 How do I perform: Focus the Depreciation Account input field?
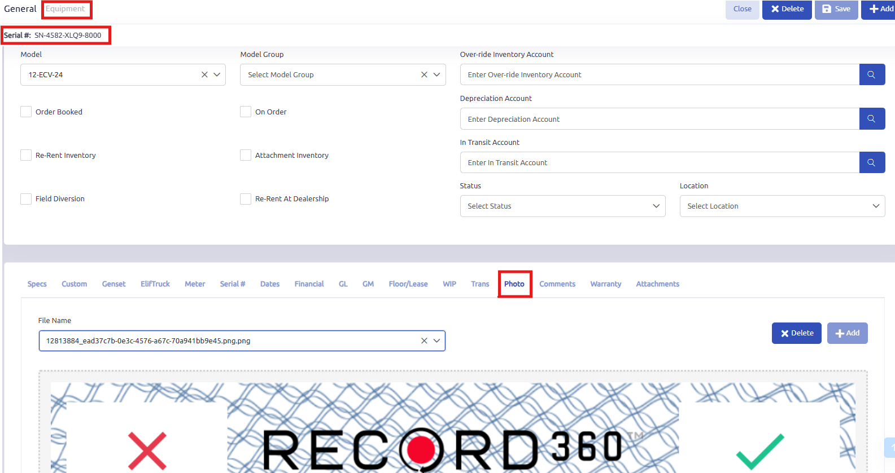660,119
